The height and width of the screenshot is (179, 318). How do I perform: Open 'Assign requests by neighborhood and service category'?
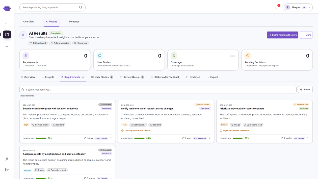tap(54, 154)
